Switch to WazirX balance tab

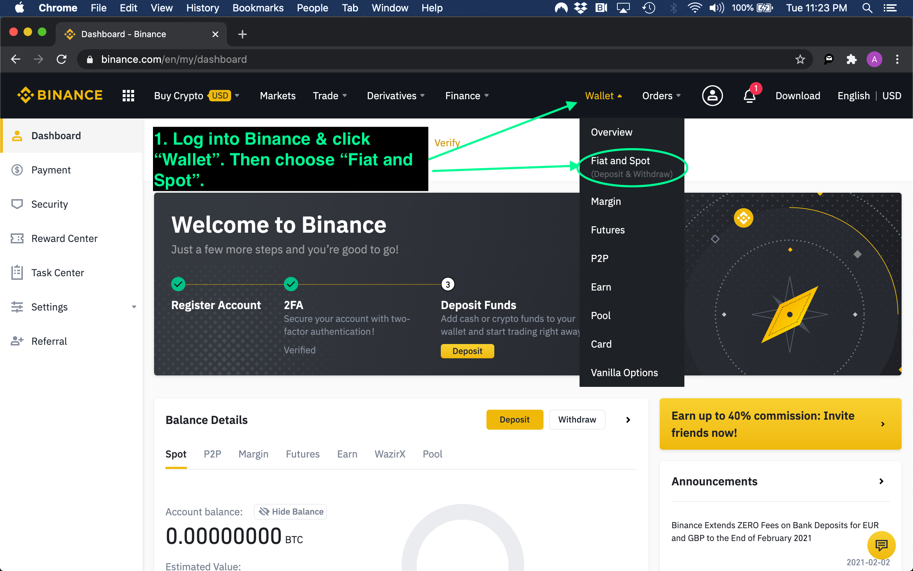(390, 454)
